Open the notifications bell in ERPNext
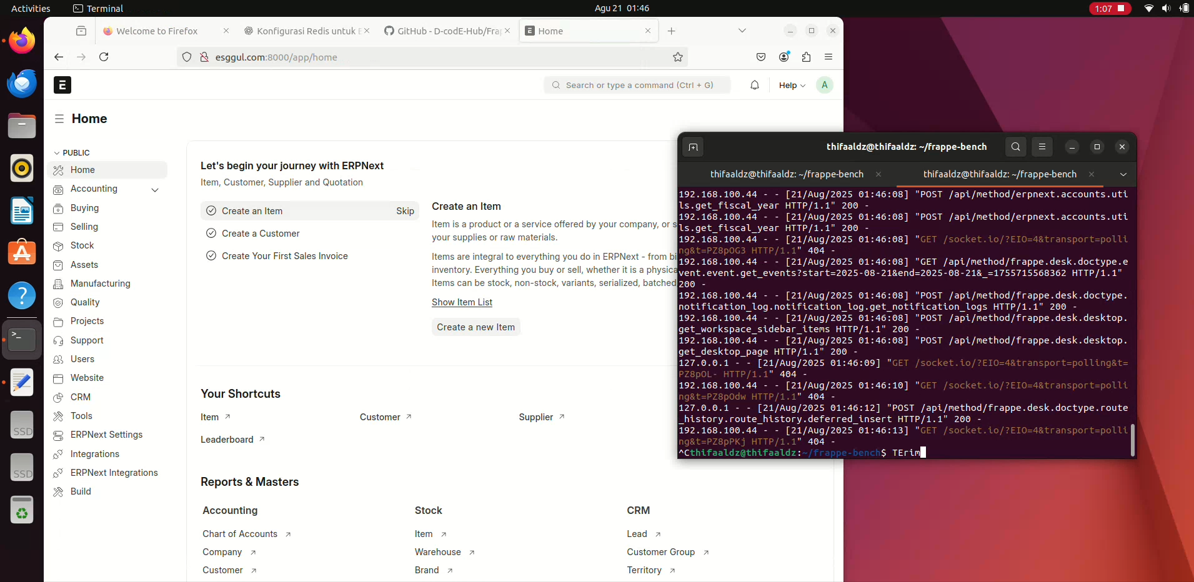This screenshot has width=1194, height=582. 755,85
